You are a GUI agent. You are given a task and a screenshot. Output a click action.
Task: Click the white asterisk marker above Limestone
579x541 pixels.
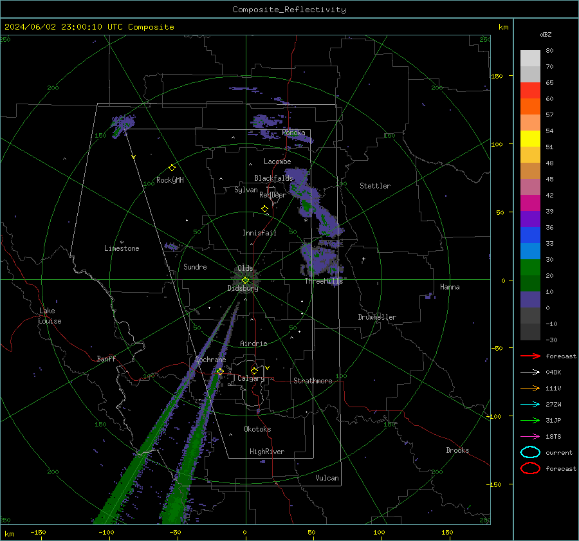coord(122,243)
